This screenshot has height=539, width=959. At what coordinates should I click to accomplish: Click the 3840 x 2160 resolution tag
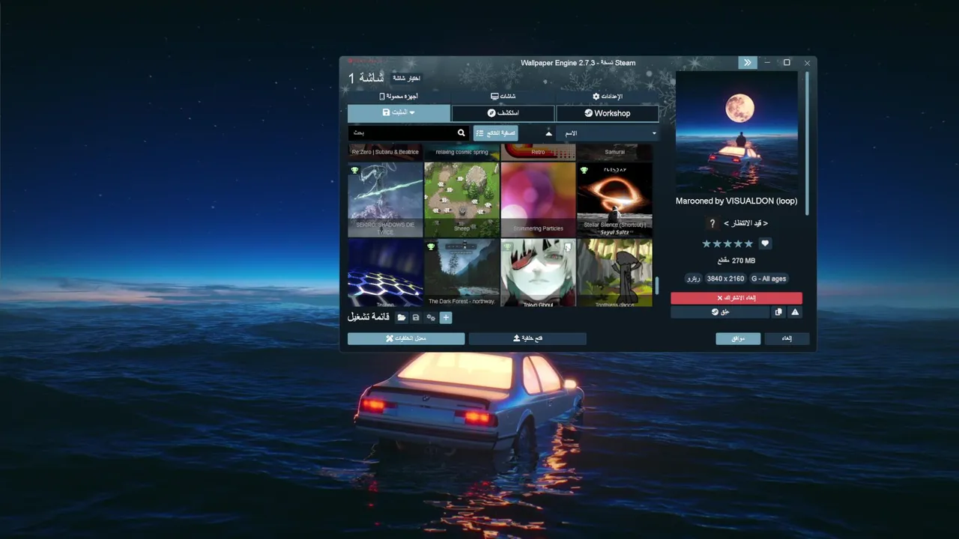725,278
